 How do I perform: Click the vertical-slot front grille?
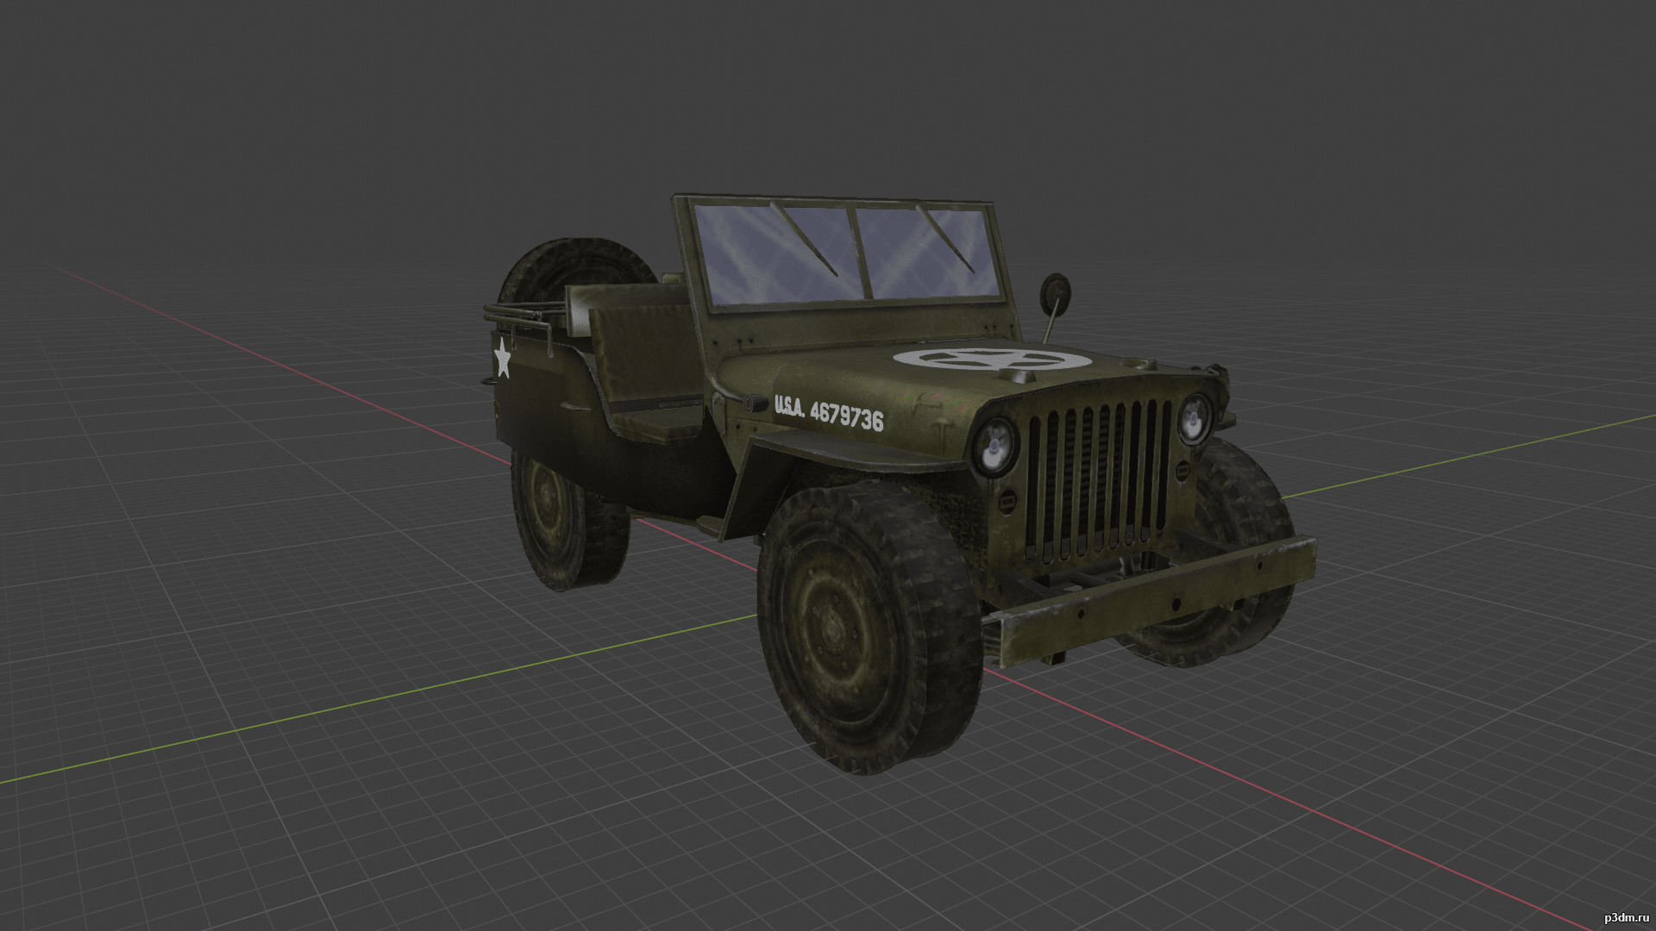coord(1097,478)
